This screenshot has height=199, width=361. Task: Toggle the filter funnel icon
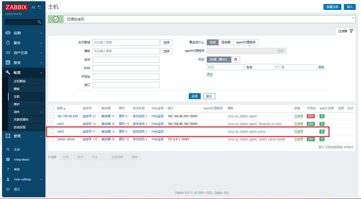[x=351, y=31]
